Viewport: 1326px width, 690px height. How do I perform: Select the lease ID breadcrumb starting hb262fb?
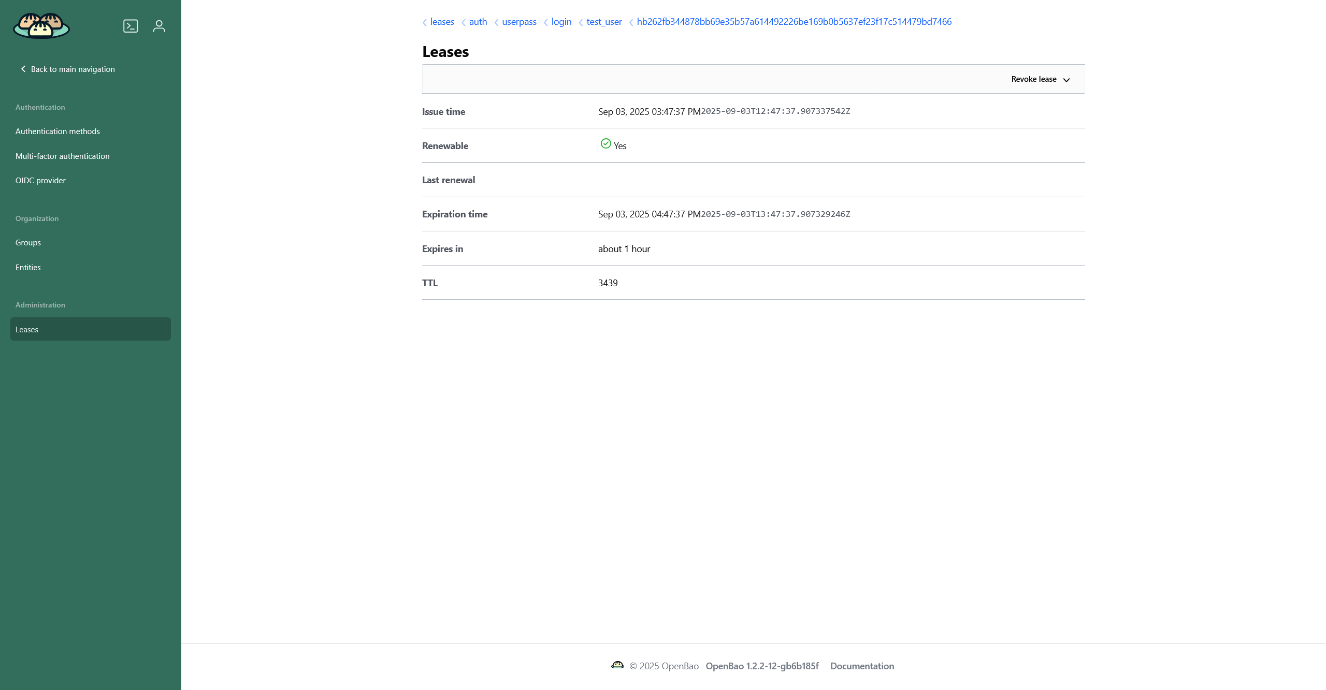[x=794, y=22]
